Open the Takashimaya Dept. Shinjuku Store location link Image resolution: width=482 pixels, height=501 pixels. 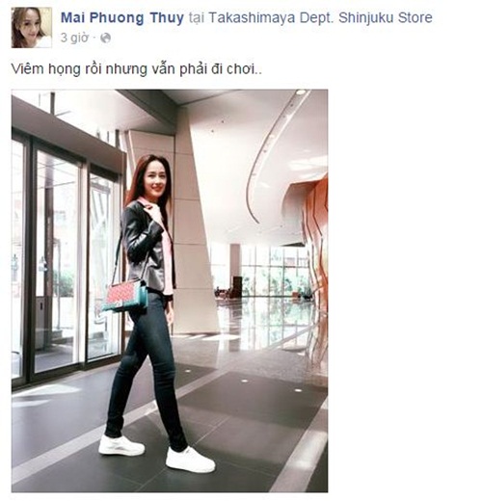[320, 17]
